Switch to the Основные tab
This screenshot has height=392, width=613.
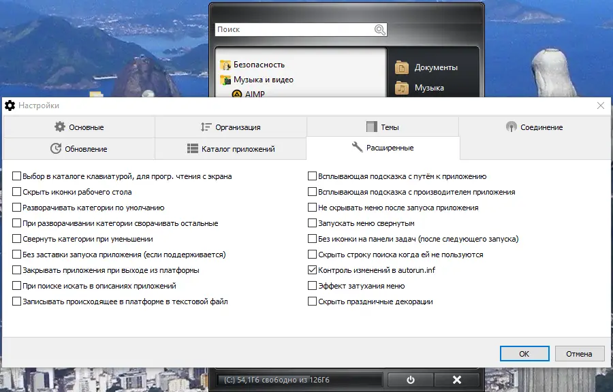pos(79,127)
